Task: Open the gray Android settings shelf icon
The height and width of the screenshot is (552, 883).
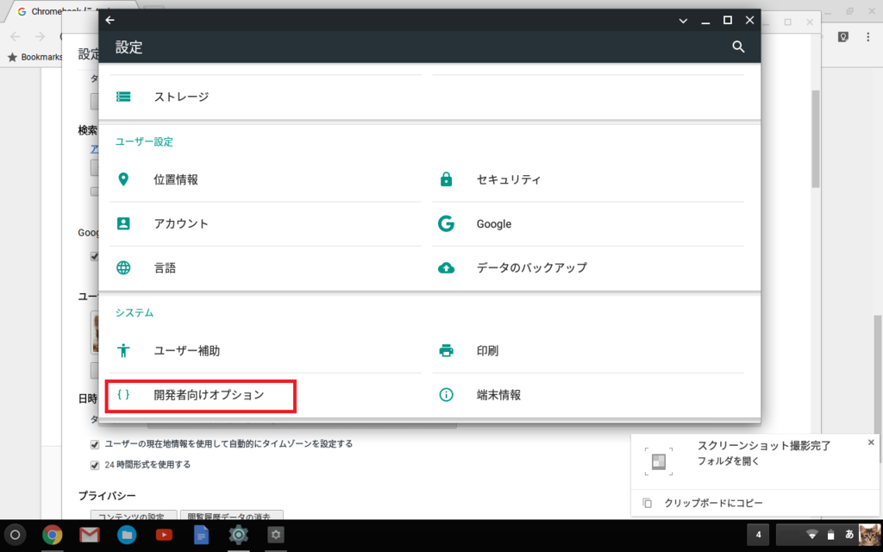Action: pos(275,535)
